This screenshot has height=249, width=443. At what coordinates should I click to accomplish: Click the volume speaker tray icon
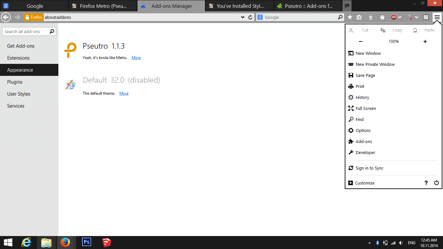(401, 243)
